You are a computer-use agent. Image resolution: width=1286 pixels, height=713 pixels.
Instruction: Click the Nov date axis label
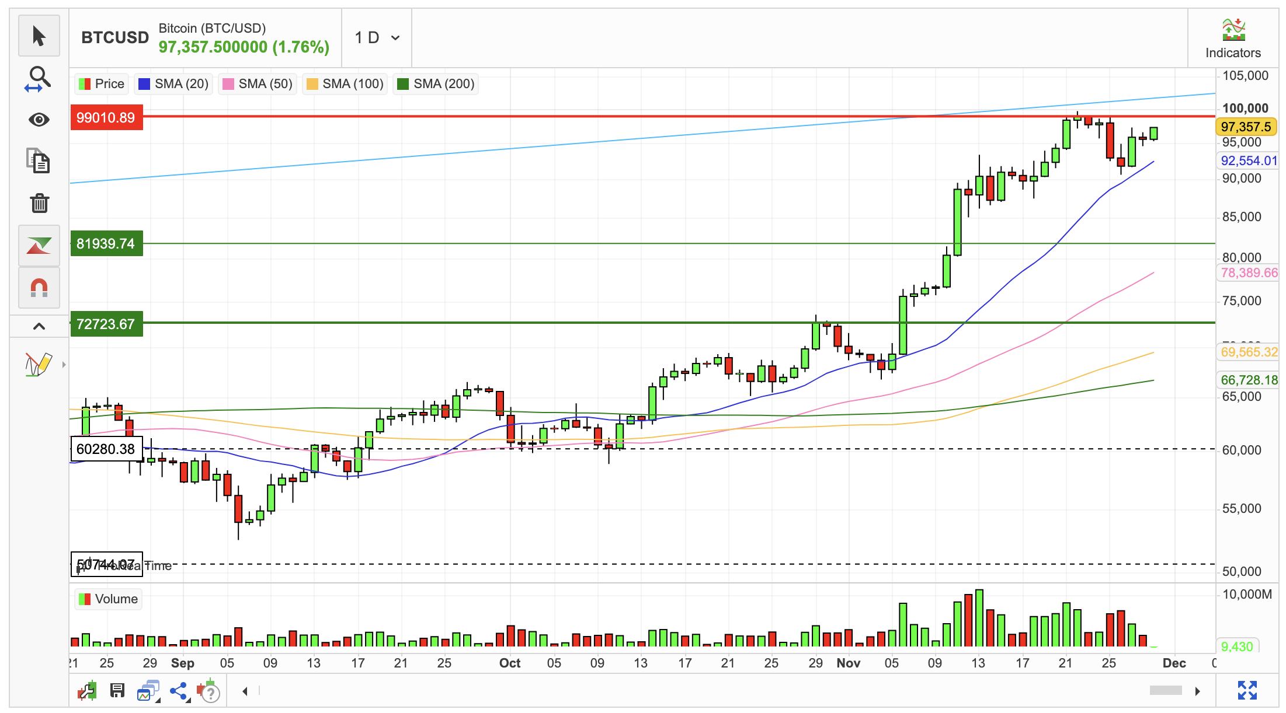coord(848,663)
